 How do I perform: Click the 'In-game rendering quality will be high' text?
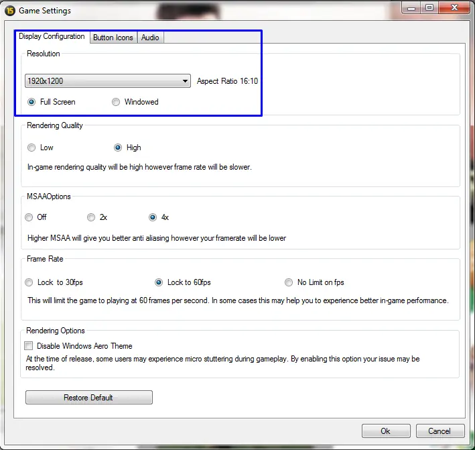tap(139, 167)
